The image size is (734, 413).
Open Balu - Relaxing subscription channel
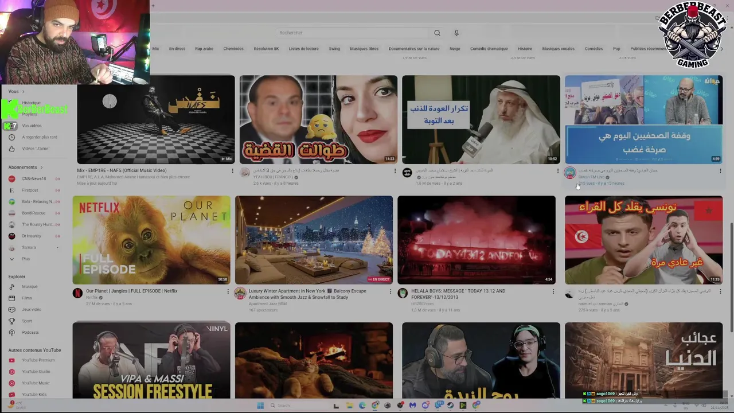point(34,201)
